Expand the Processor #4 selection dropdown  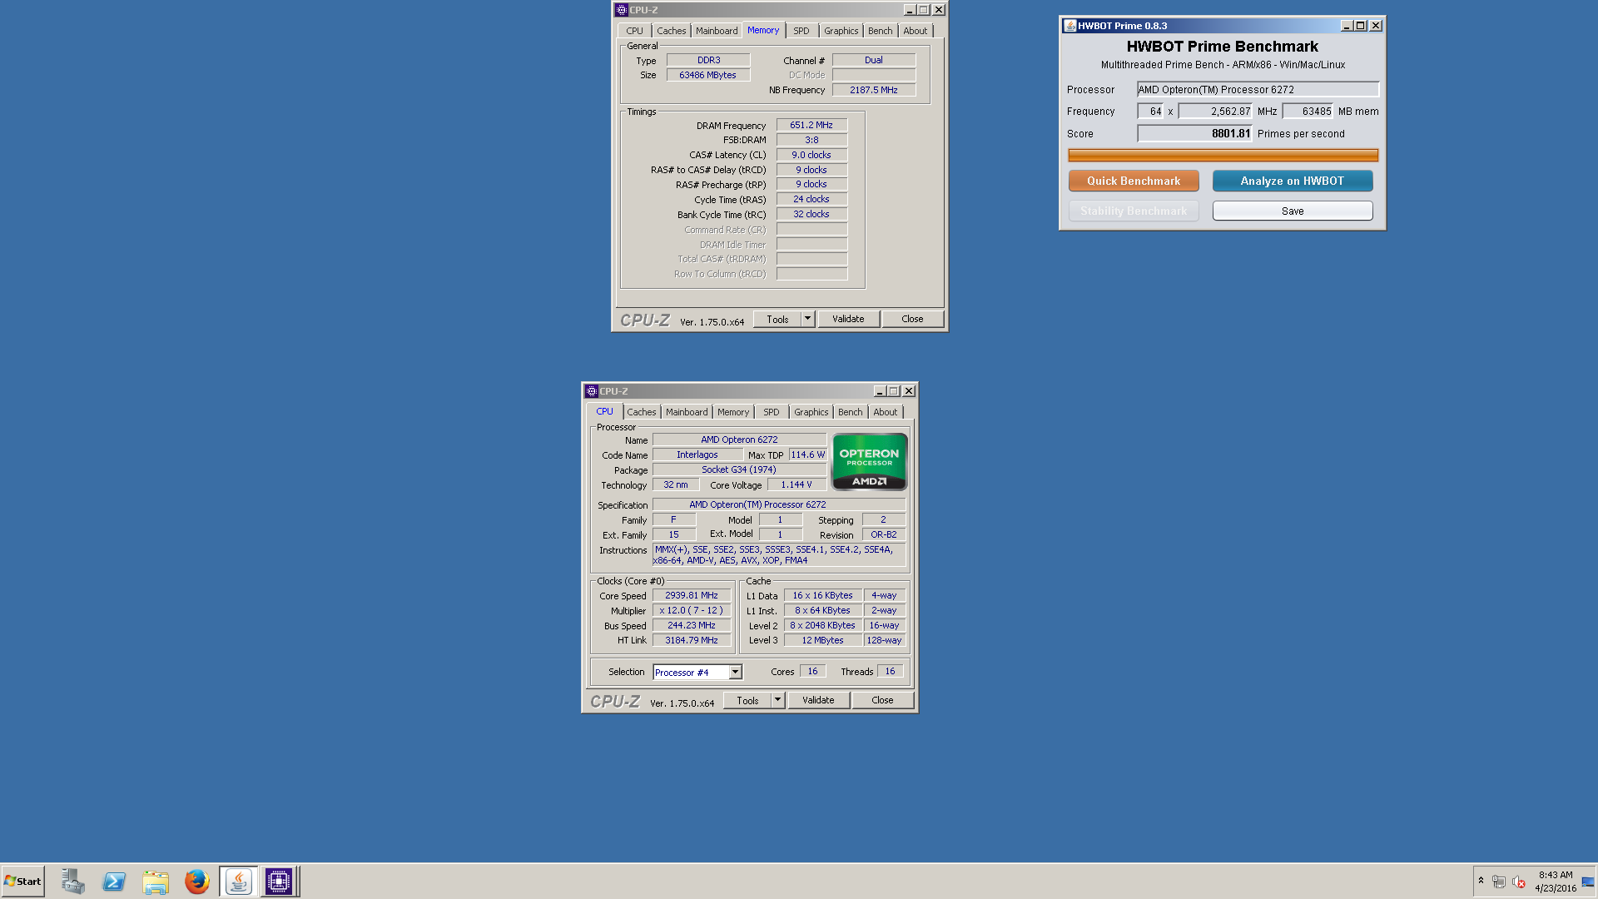tap(735, 672)
